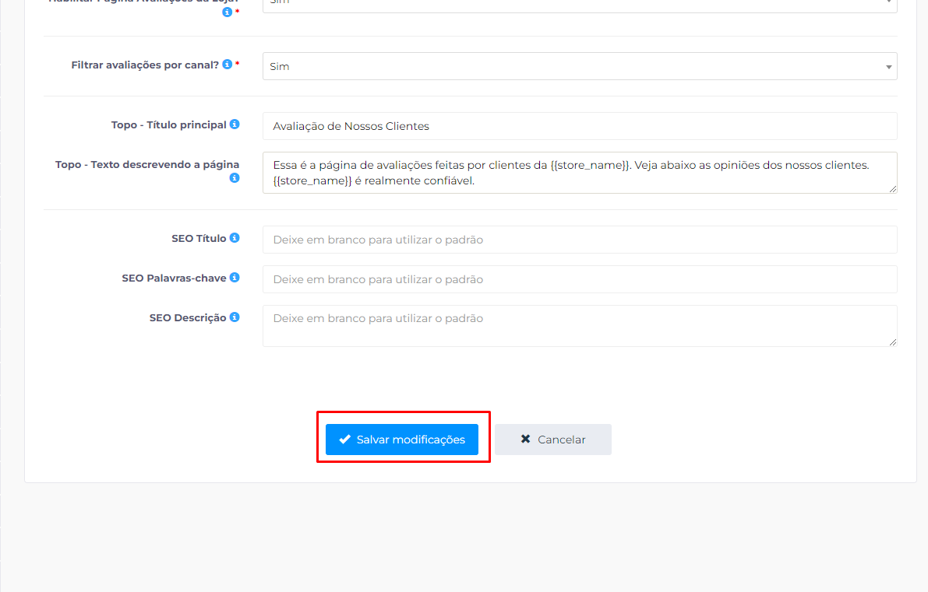This screenshot has height=592, width=928.
Task: Click info icon beside SEO Palavras-chave
Action: (x=235, y=277)
